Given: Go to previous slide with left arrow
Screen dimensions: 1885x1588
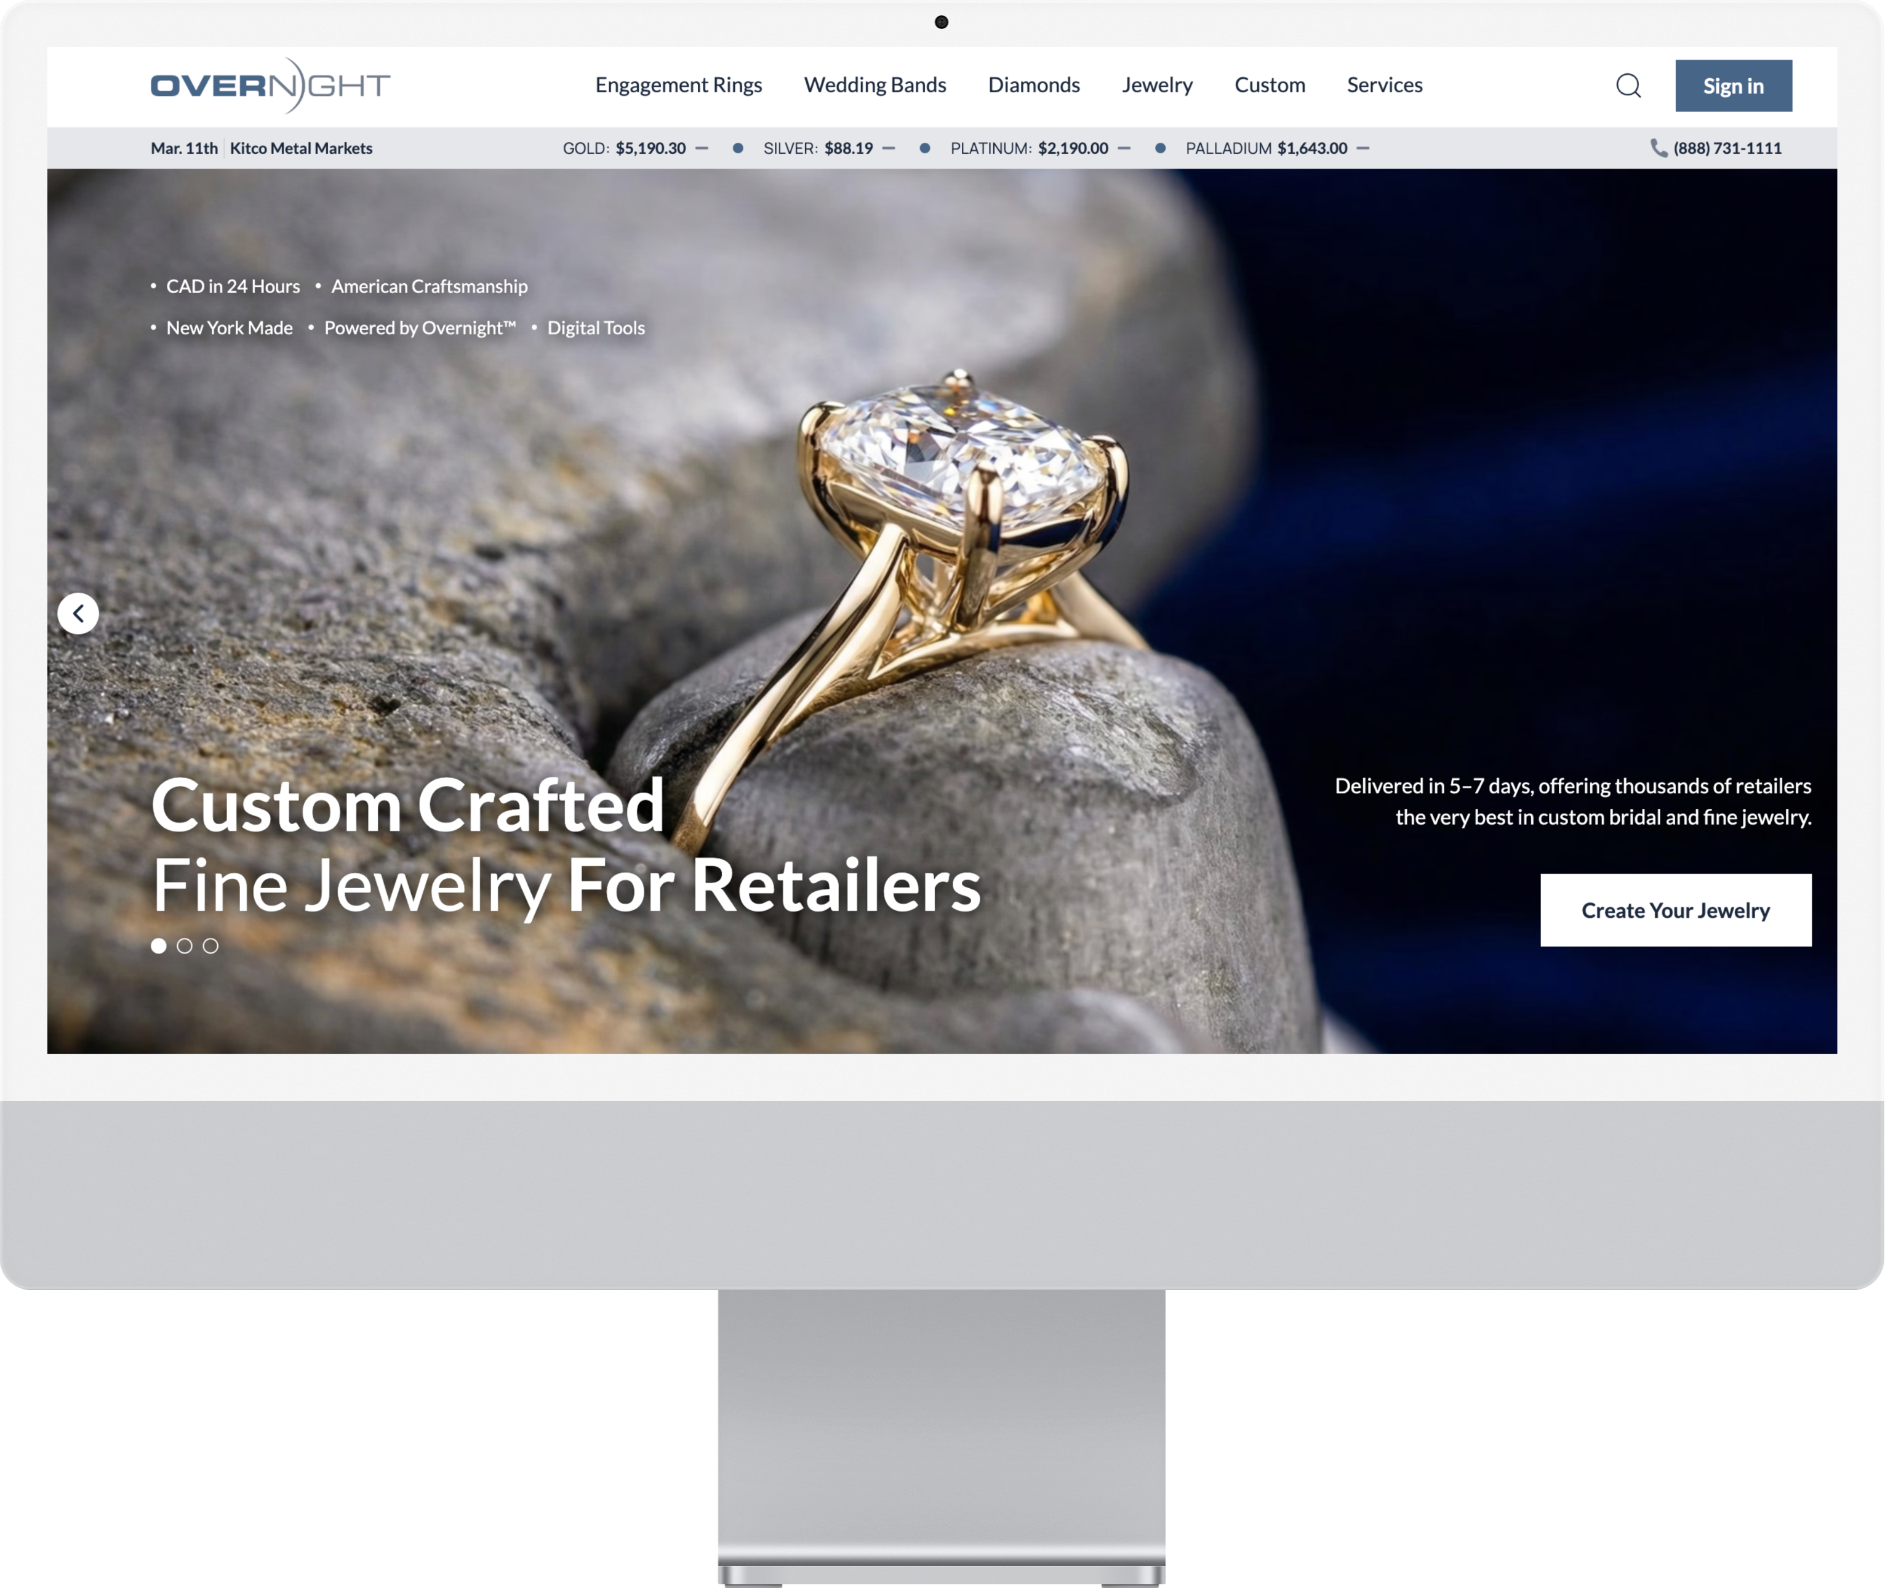Looking at the screenshot, I should [x=78, y=613].
